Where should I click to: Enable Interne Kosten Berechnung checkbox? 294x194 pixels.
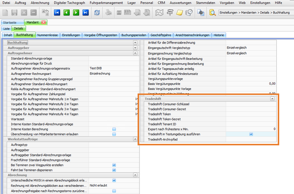pyautogui.click(x=114, y=129)
